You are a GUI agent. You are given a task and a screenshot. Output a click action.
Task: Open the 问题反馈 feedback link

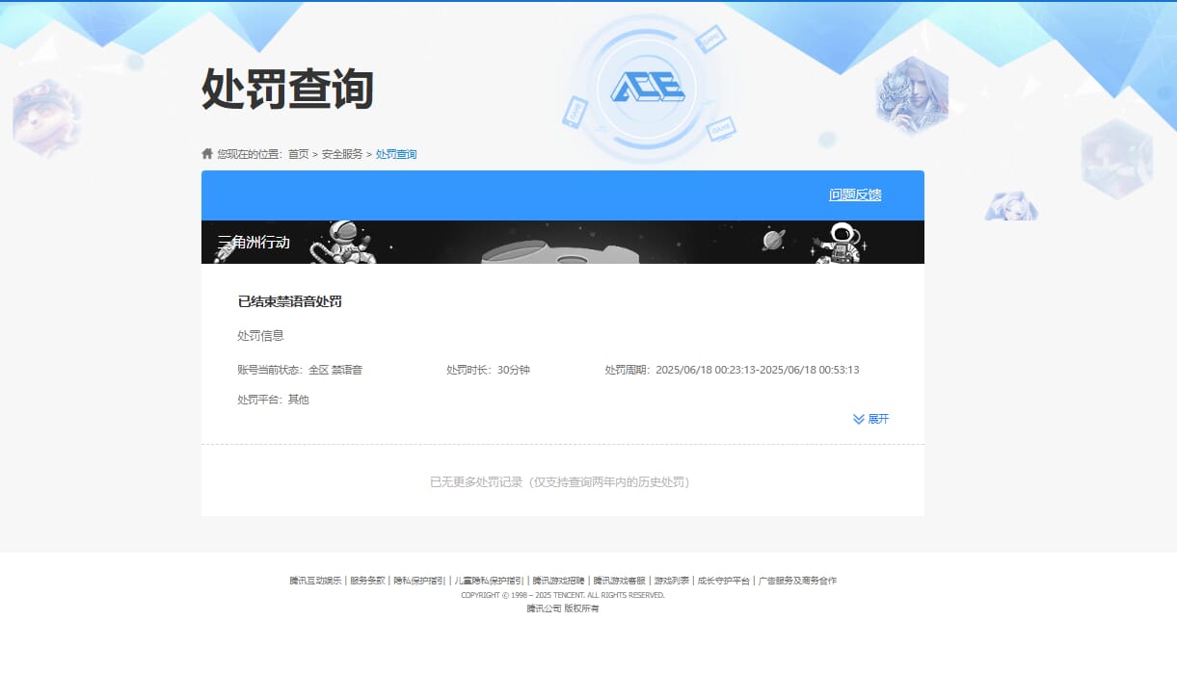click(854, 194)
